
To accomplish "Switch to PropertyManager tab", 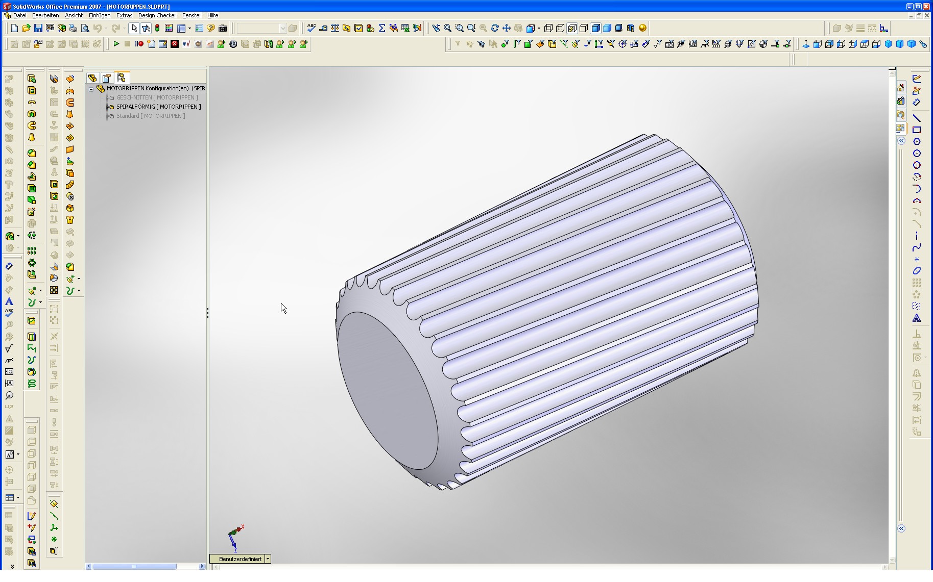I will [107, 78].
